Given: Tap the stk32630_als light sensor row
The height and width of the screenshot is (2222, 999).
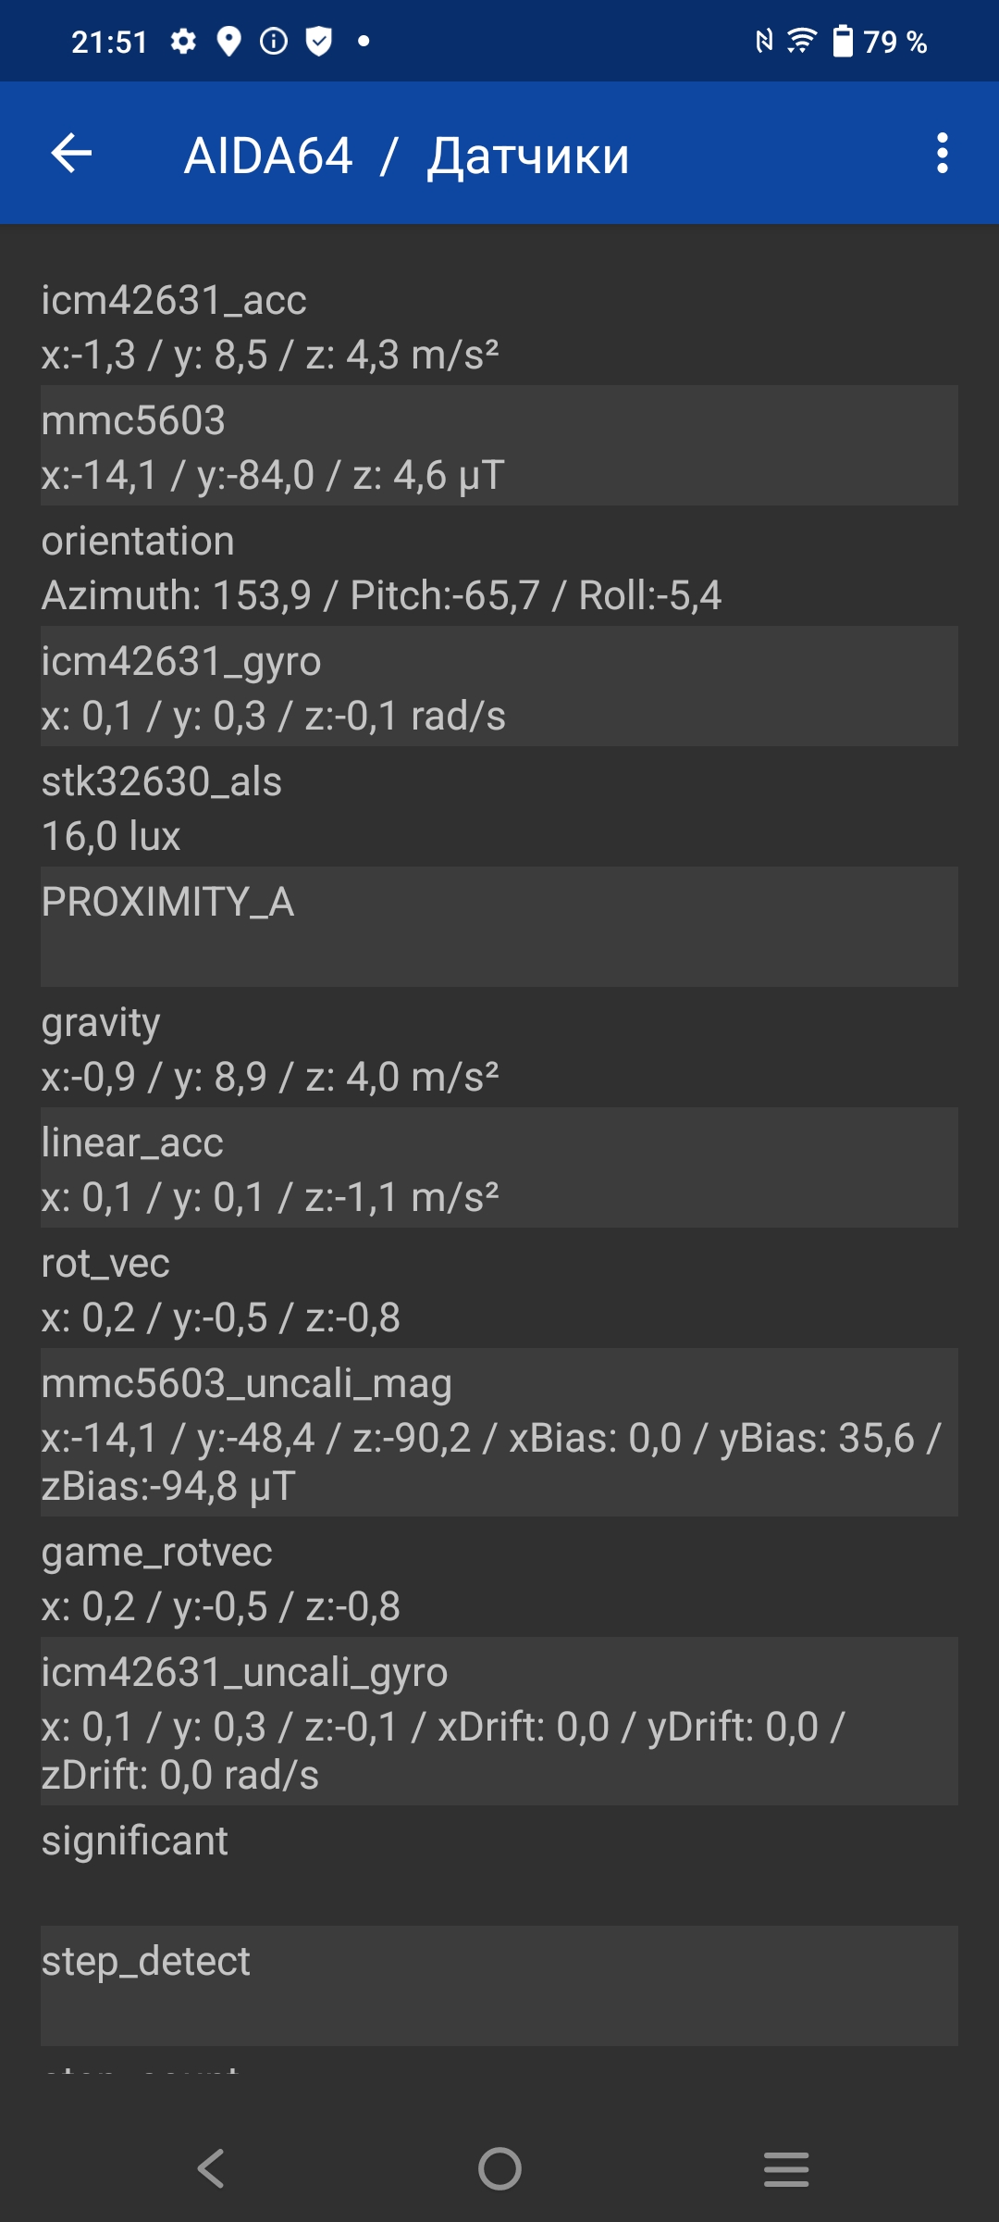Looking at the screenshot, I should point(499,807).
